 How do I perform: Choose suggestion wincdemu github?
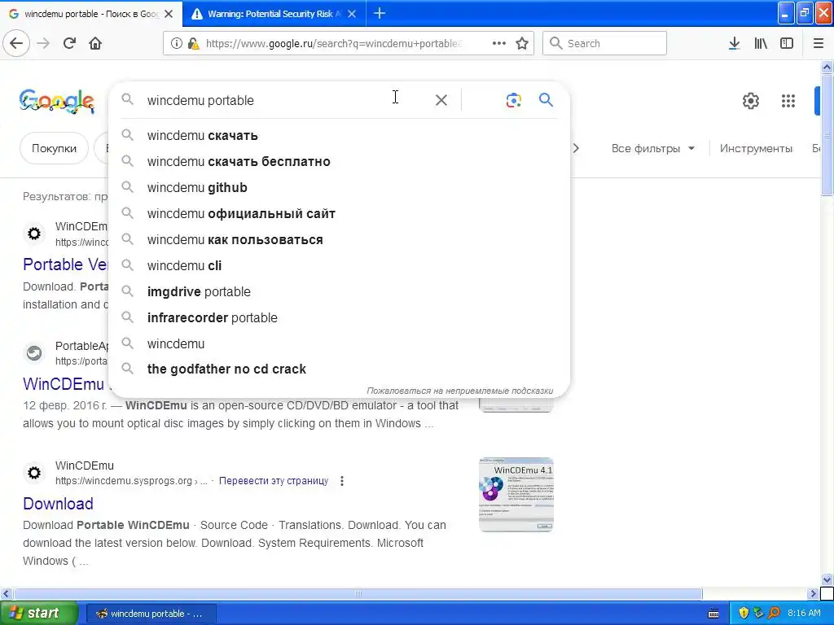[339, 188]
